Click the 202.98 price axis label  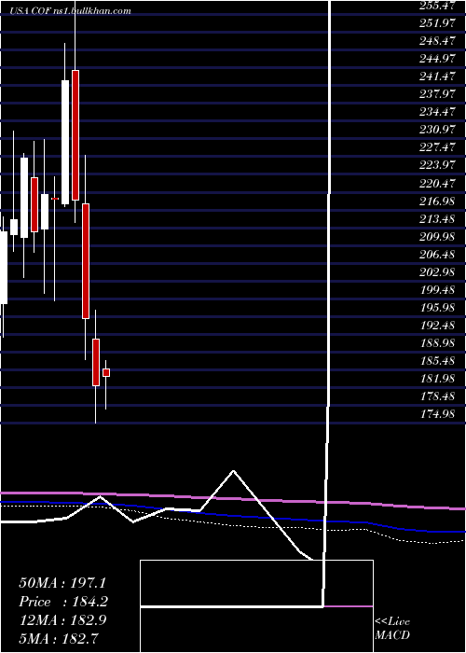click(438, 272)
